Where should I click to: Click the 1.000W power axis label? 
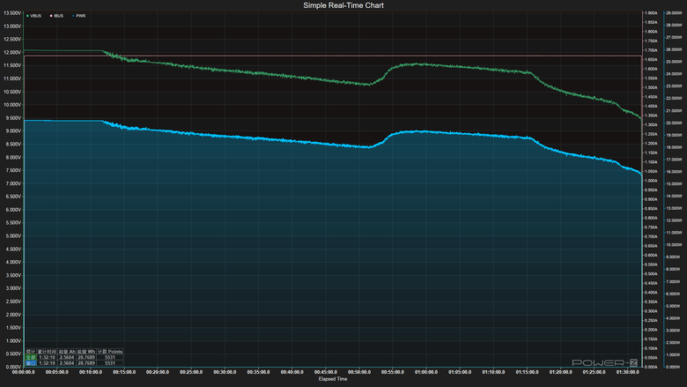pos(674,354)
